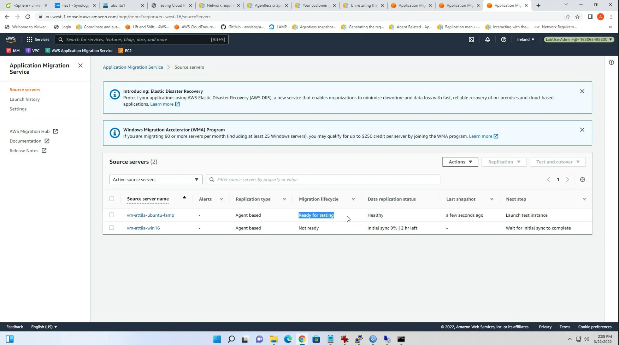
Task: Check the vm-attila-win16 row checkbox
Action: tap(112, 228)
